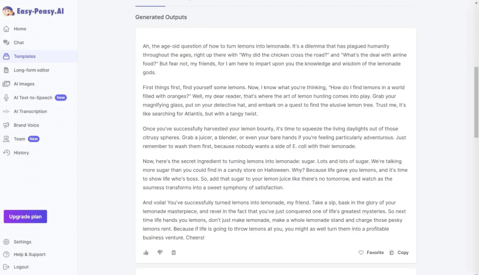The height and width of the screenshot is (275, 479).
Task: Select the Home icon in sidebar
Action: pos(7,28)
